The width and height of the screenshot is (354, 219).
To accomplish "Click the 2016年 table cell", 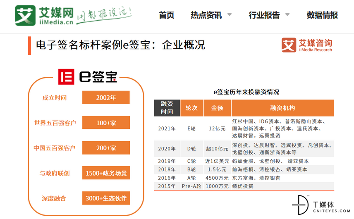I will click(x=167, y=178).
